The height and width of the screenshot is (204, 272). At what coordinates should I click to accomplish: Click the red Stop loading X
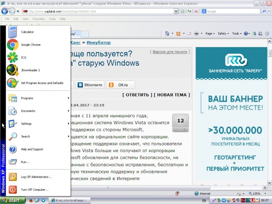196,11
